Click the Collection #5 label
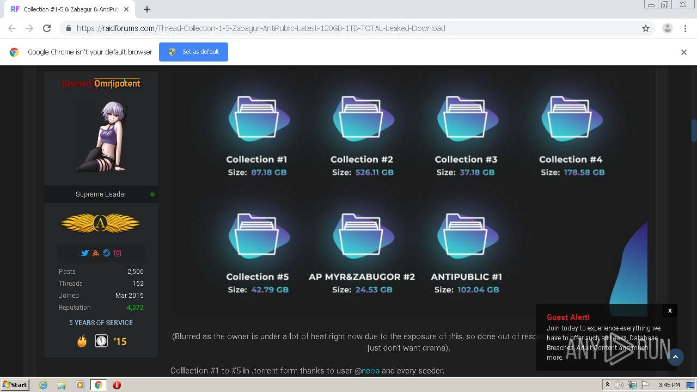The image size is (697, 392). click(258, 277)
